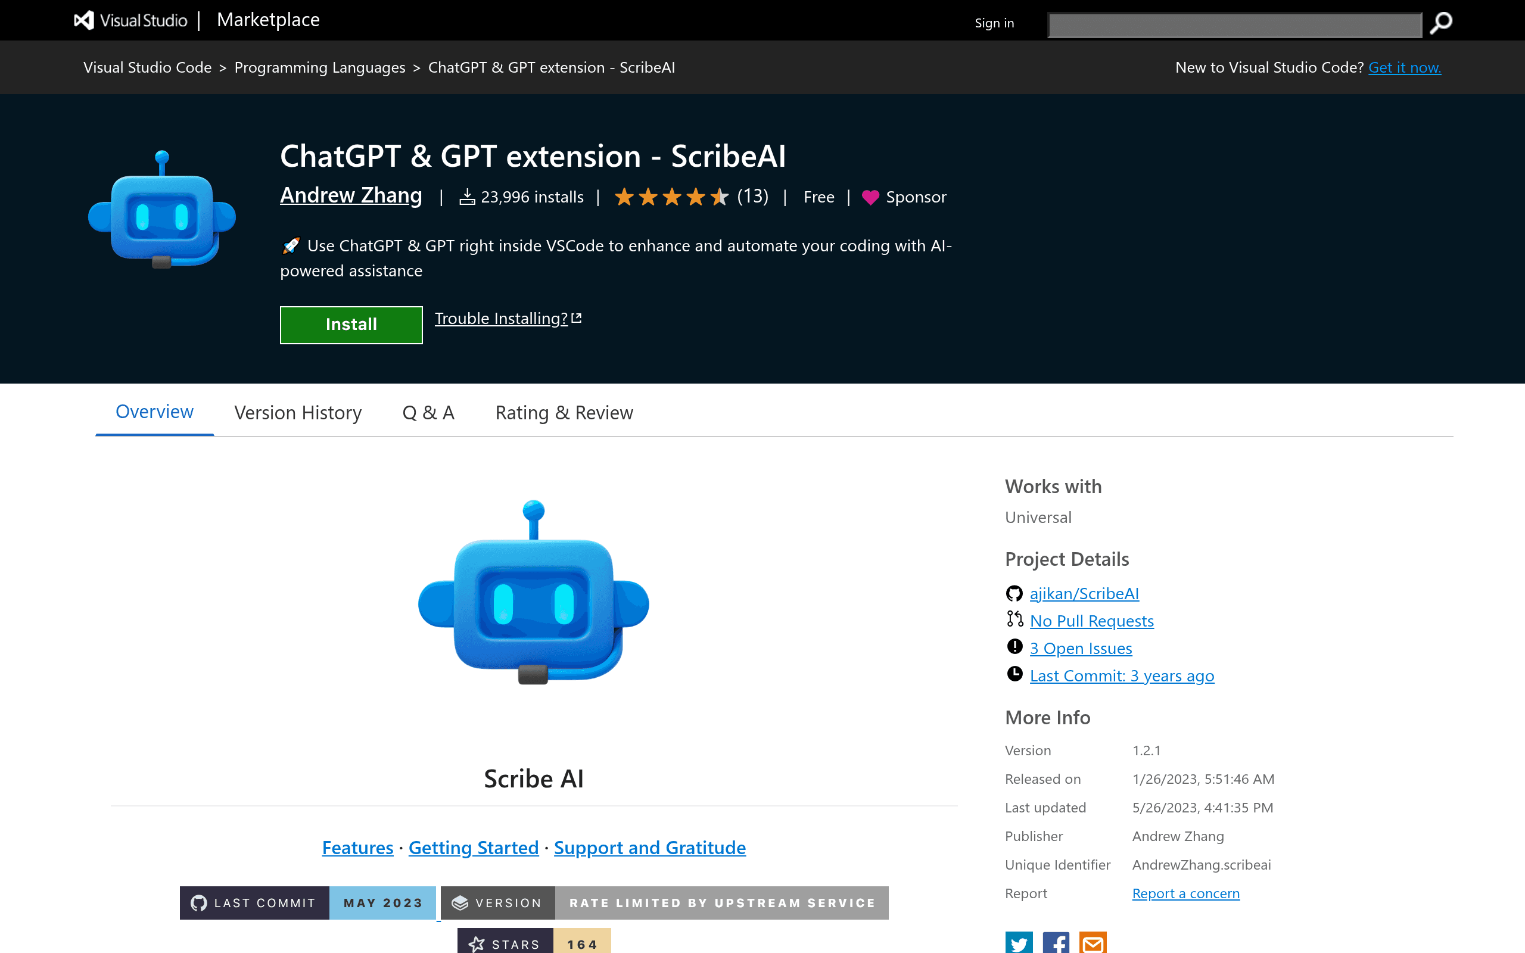Click the Universal works-with text
Viewport: 1525px width, 953px height.
pyautogui.click(x=1038, y=518)
